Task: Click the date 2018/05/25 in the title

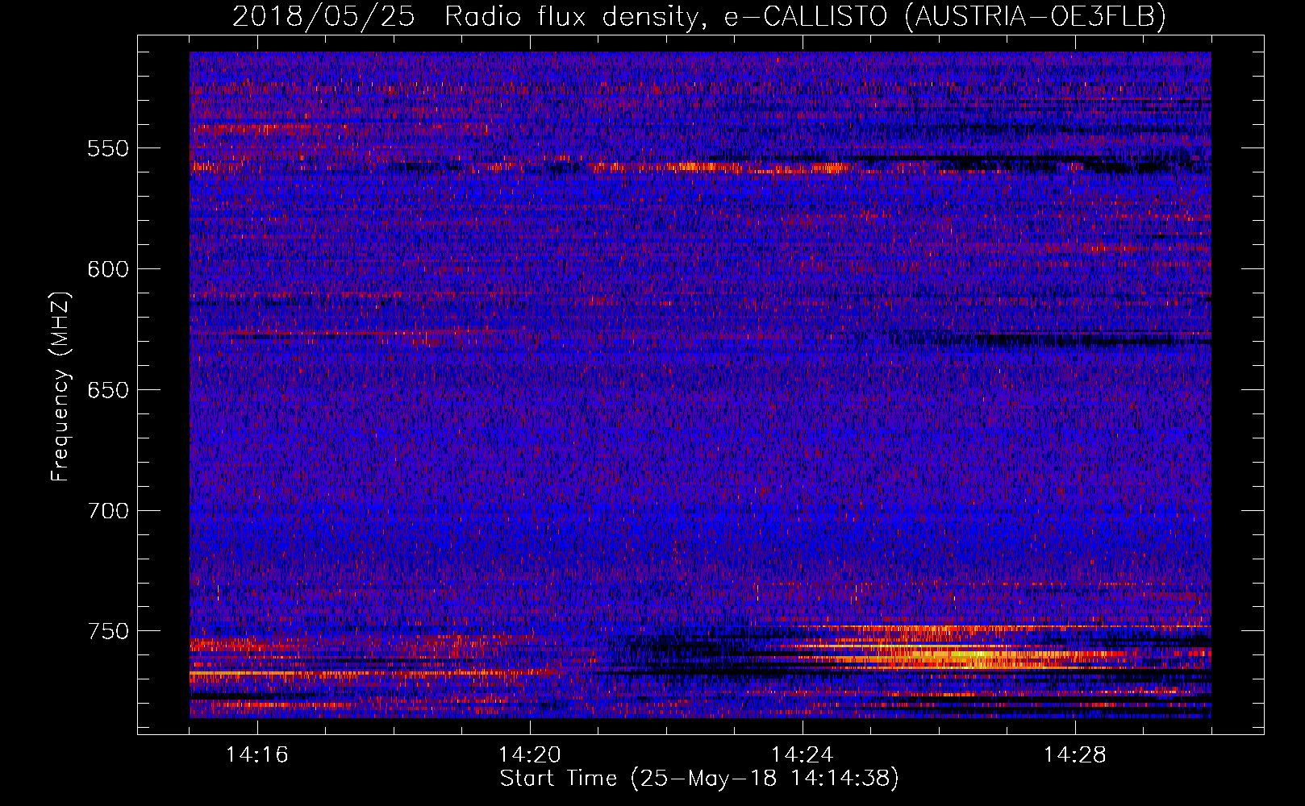Action: point(323,16)
